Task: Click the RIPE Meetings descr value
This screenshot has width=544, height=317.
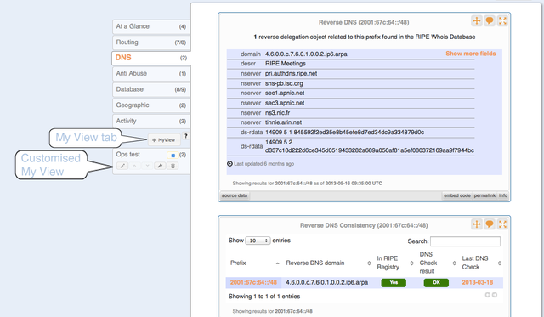Action: [x=286, y=64]
